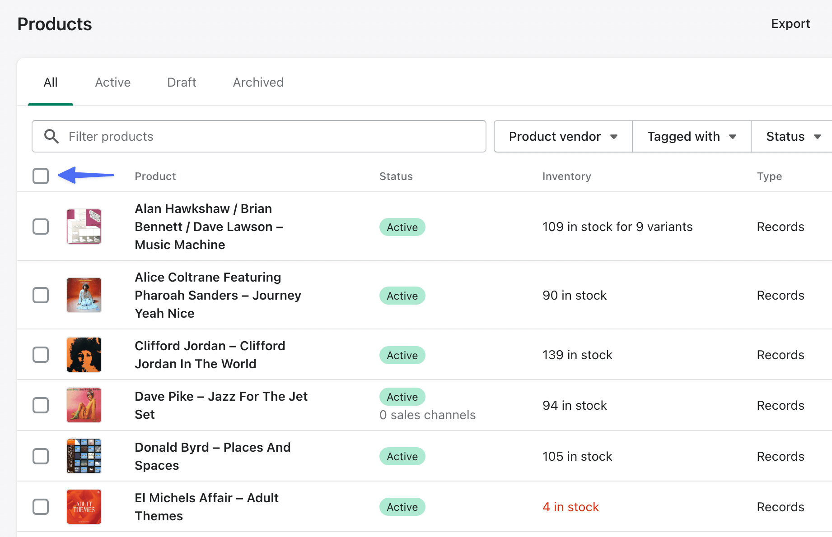This screenshot has height=537, width=832.
Task: Select the Alan Hawkshaw album thumbnail
Action: coord(84,226)
